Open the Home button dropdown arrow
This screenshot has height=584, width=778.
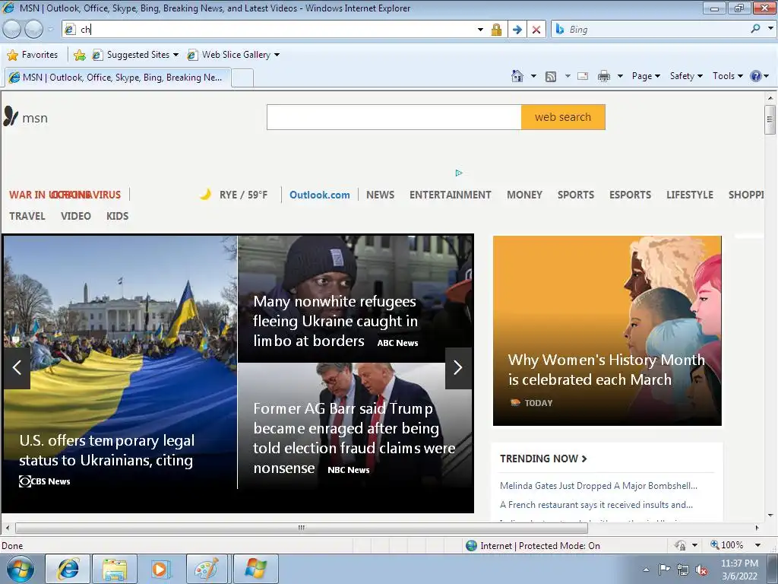pyautogui.click(x=533, y=76)
